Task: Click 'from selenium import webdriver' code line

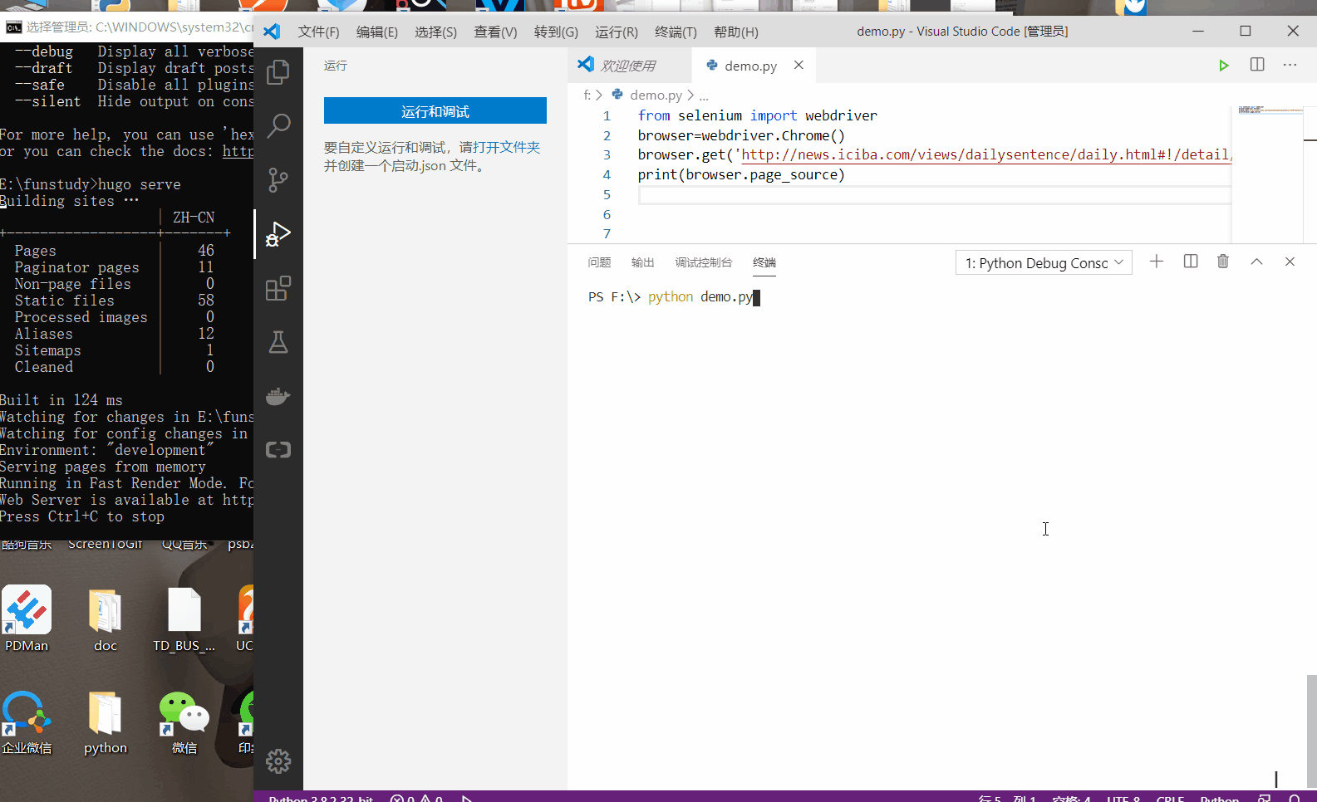Action: [758, 115]
